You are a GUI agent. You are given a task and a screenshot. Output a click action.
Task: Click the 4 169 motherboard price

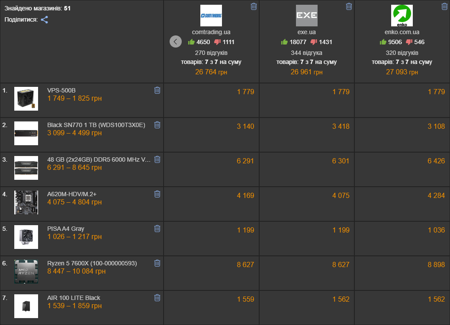pos(245,195)
